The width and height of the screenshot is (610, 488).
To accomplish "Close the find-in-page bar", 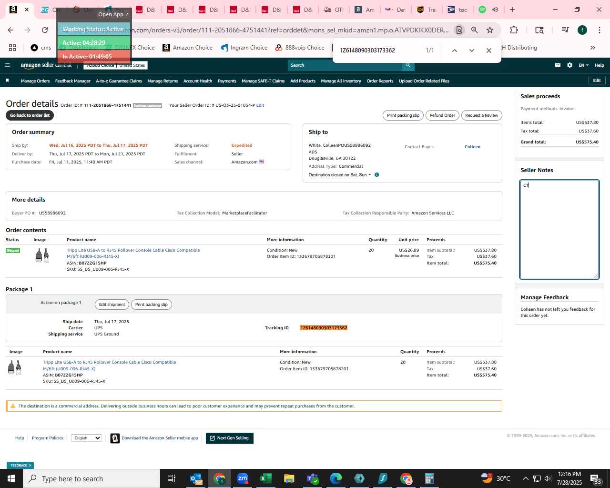I will [489, 51].
